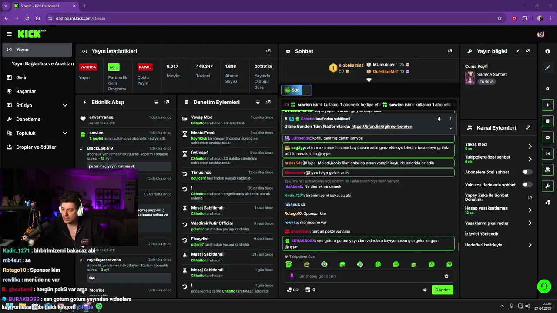Viewport: 557px width, 313px height.
Task: Select Yayın in the sidebar
Action: 37,50
